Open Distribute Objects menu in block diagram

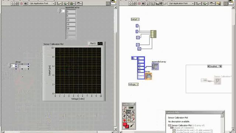[x=205, y=3]
